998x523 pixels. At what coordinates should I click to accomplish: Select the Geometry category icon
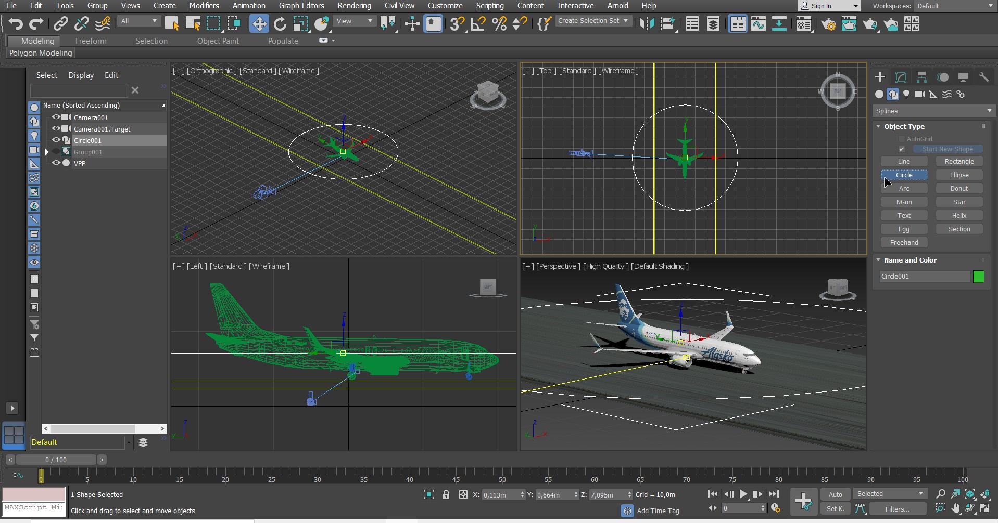[x=879, y=94]
